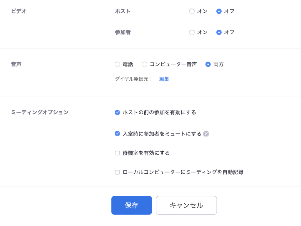Click the コンピューター音声 label text
Viewport: 301px width, 226px height.
[173, 64]
